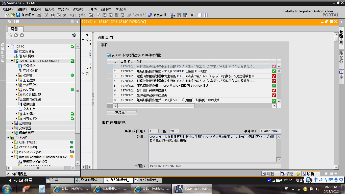Expand the 监控与强制表 tree node
345x194 pixels.
(x=17, y=99)
